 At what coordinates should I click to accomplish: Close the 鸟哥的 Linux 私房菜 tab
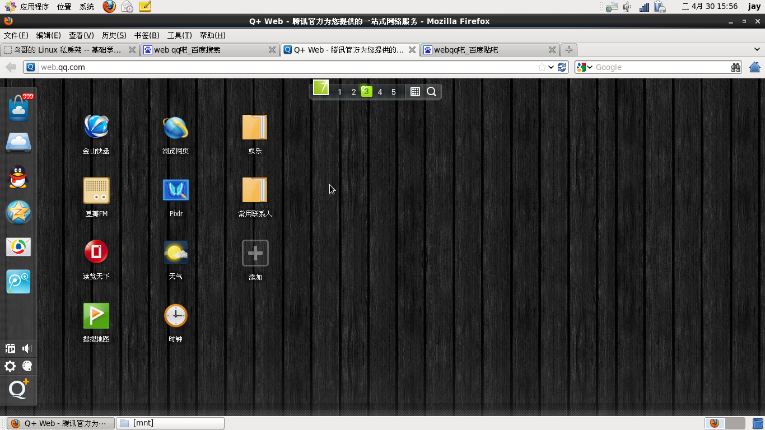click(x=132, y=50)
